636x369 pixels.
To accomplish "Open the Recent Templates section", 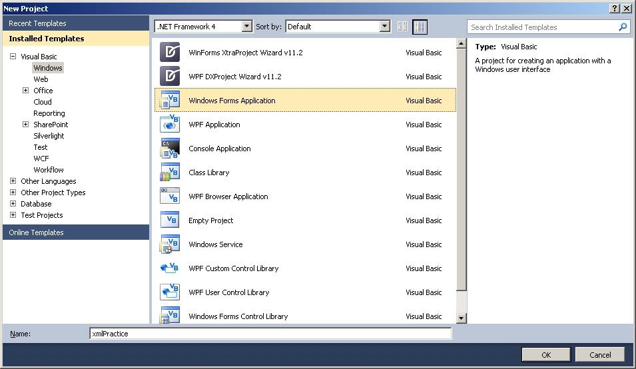I will (76, 23).
